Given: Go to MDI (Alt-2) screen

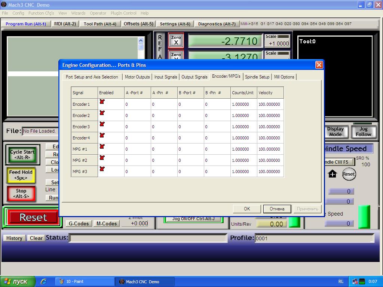Looking at the screenshot, I should click(65, 24).
